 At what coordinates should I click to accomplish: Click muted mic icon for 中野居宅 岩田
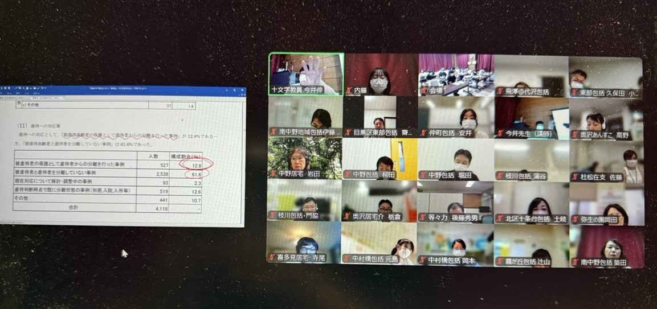[273, 174]
